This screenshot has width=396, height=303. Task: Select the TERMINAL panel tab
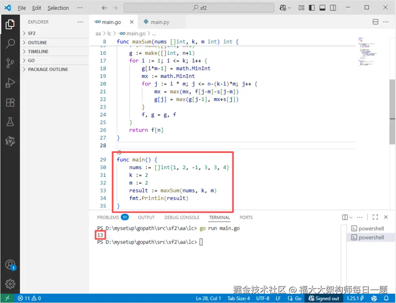click(219, 217)
